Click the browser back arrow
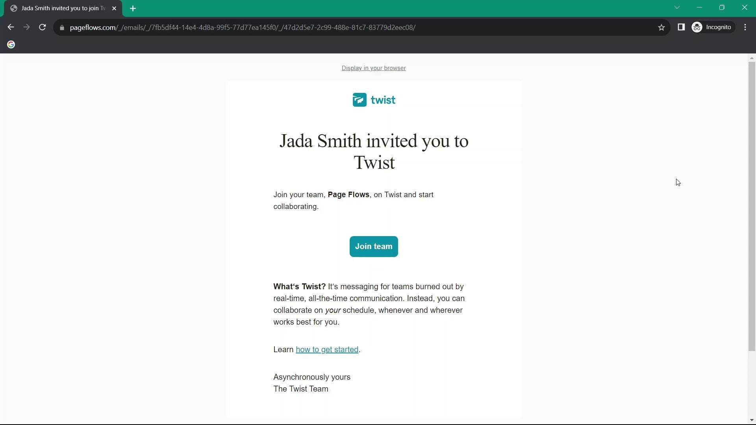This screenshot has height=425, width=756. (11, 27)
